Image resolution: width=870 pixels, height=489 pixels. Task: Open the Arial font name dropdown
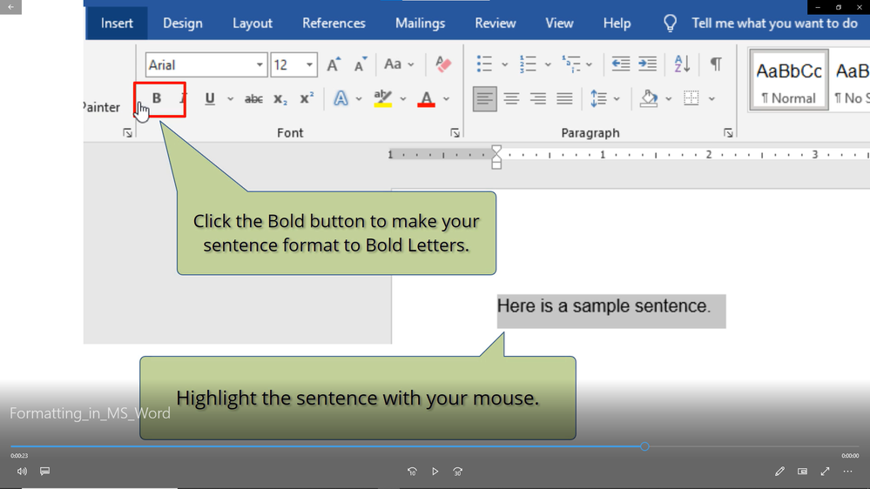click(260, 65)
